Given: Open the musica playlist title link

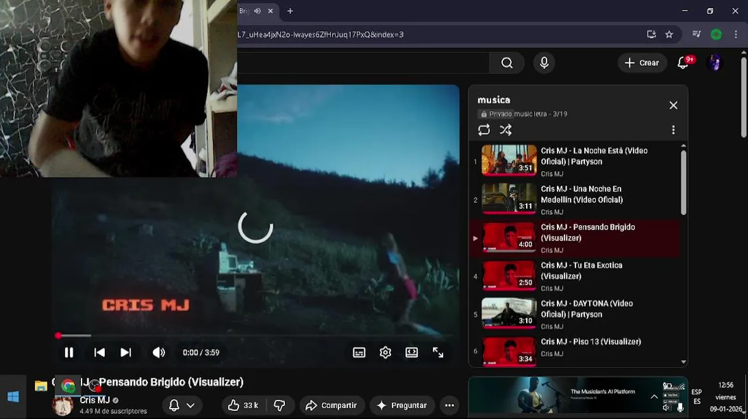Looking at the screenshot, I should [x=493, y=100].
